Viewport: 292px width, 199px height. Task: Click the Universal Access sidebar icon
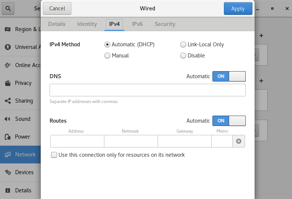(x=8, y=47)
